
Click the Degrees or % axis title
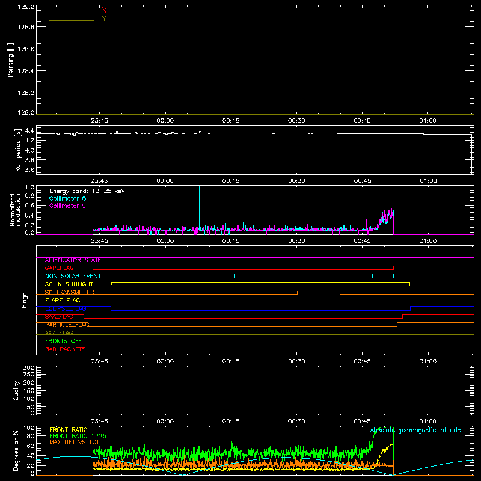coord(16,450)
